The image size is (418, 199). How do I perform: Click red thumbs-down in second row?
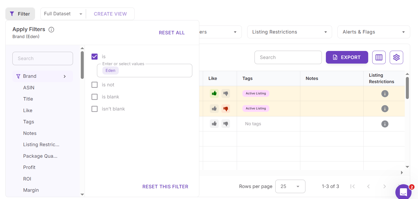coord(226,109)
